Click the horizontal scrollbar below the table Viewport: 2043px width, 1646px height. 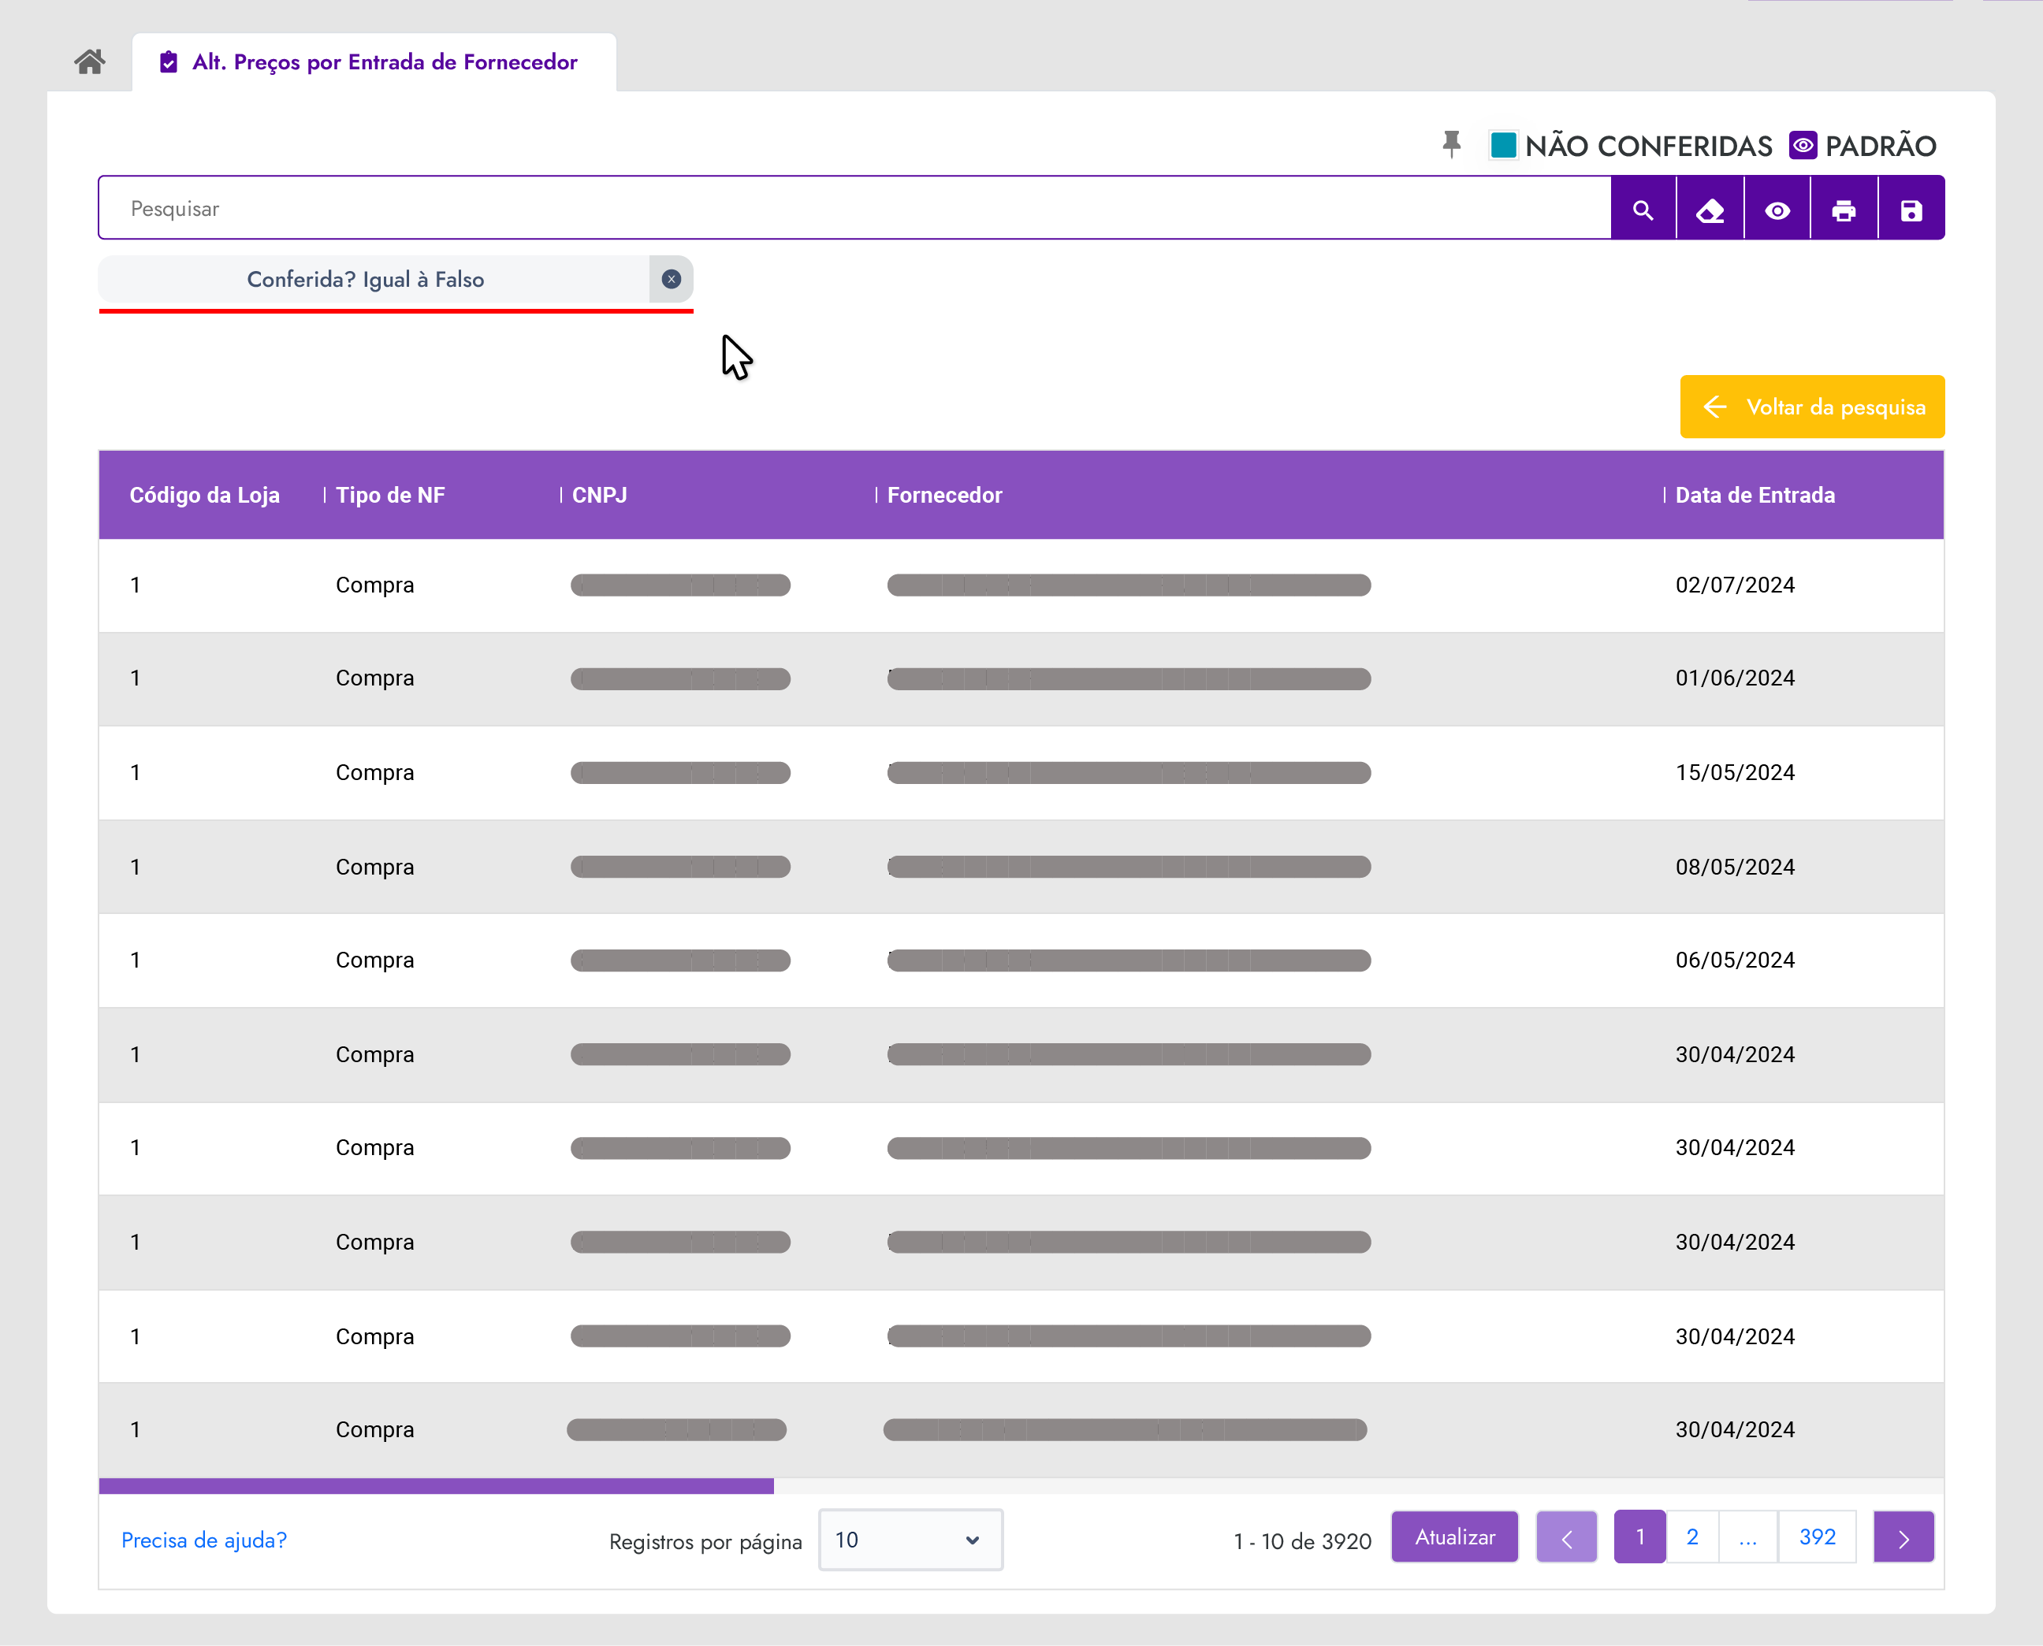pos(437,1486)
